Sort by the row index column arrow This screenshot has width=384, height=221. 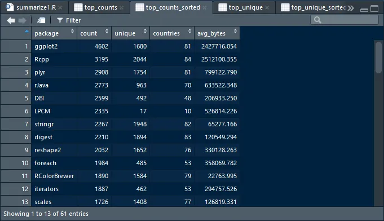pyautogui.click(x=27, y=32)
